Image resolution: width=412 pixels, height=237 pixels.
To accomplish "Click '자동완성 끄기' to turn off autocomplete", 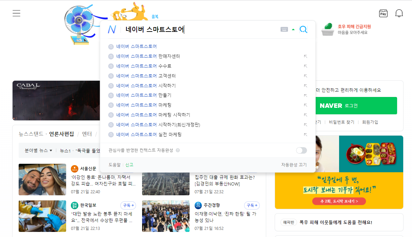I will (x=294, y=165).
